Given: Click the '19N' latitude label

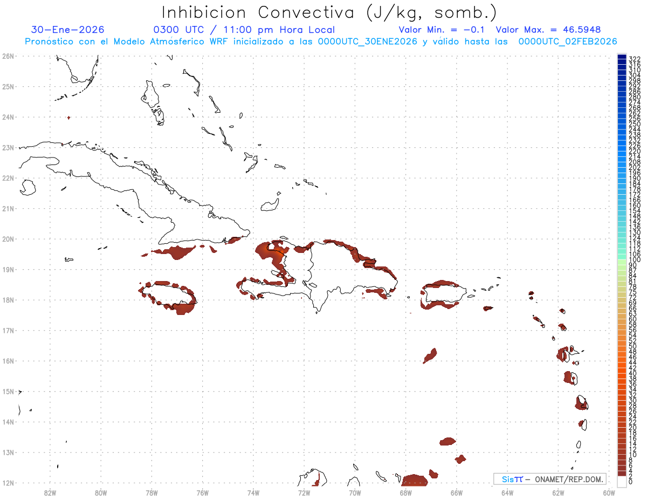Looking at the screenshot, I should 8,269.
